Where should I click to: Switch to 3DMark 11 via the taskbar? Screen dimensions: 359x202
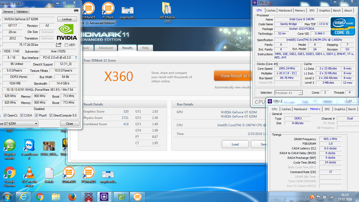pos(137,197)
